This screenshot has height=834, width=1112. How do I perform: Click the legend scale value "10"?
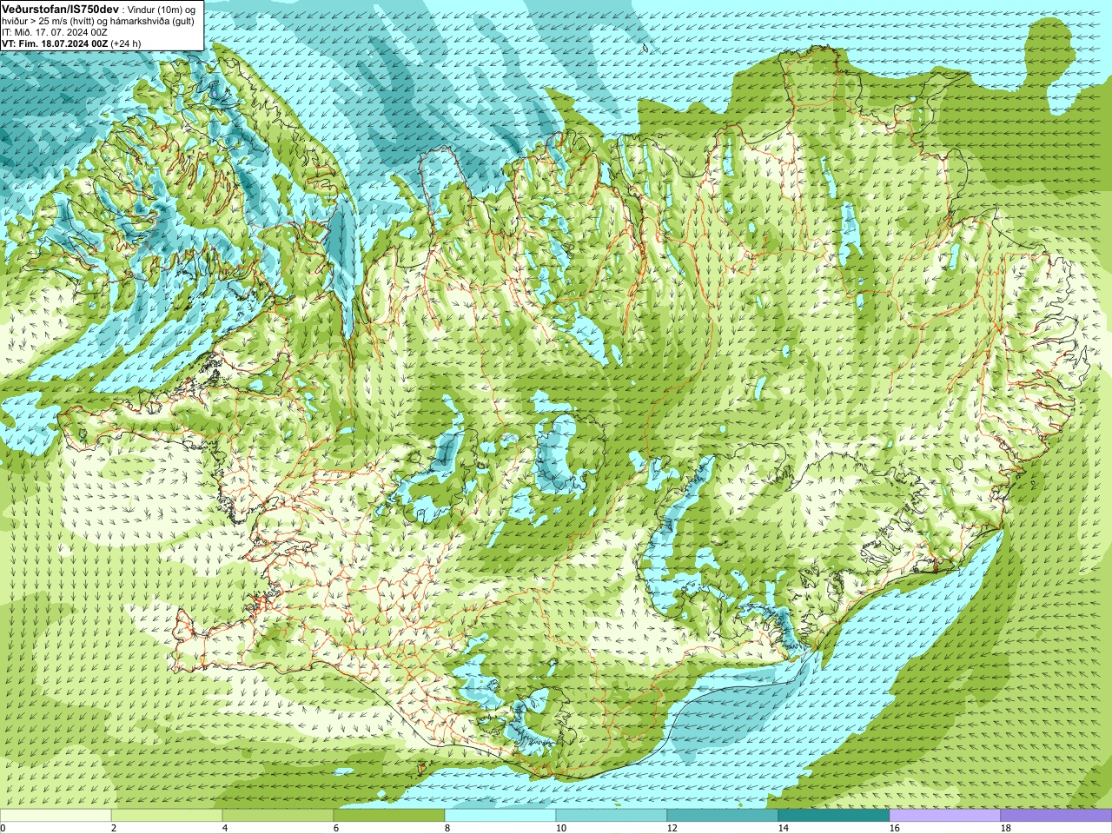pos(561,829)
